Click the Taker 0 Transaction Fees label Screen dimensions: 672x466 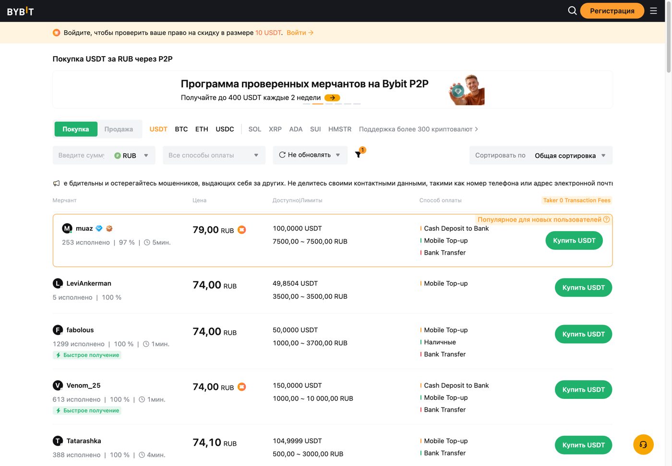coord(577,200)
